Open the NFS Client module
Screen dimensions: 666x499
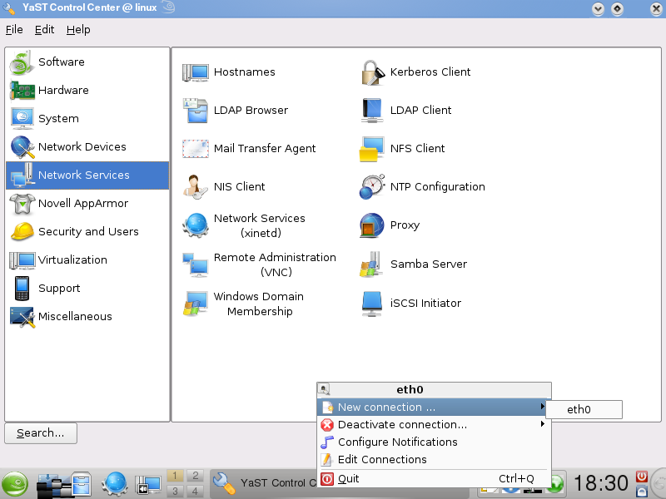[402, 149]
